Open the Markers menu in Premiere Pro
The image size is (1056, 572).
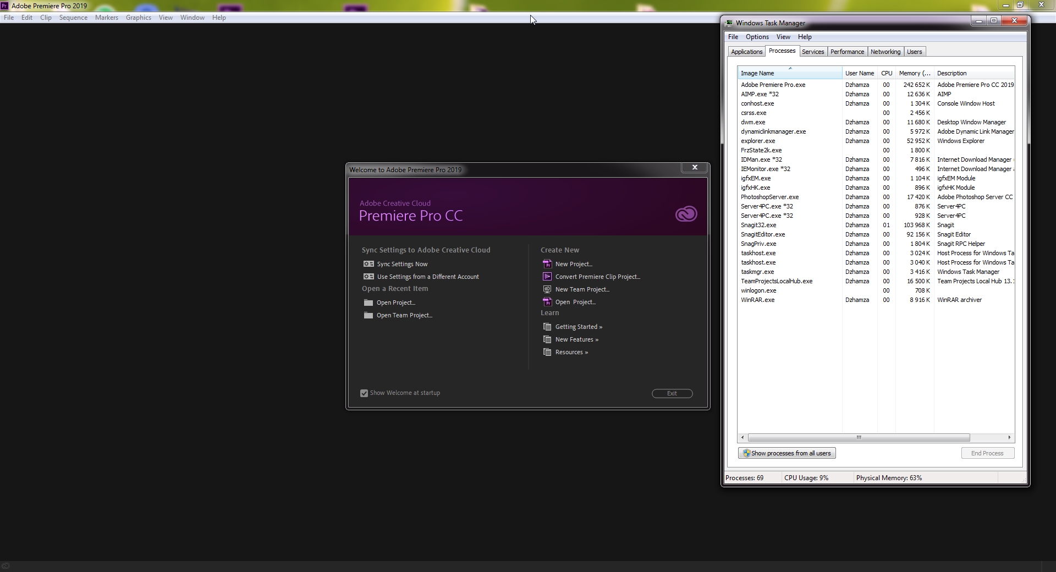pos(106,18)
